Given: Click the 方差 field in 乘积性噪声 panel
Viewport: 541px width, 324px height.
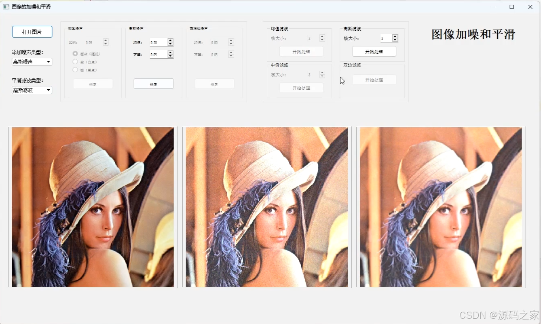Looking at the screenshot, I should pos(219,55).
